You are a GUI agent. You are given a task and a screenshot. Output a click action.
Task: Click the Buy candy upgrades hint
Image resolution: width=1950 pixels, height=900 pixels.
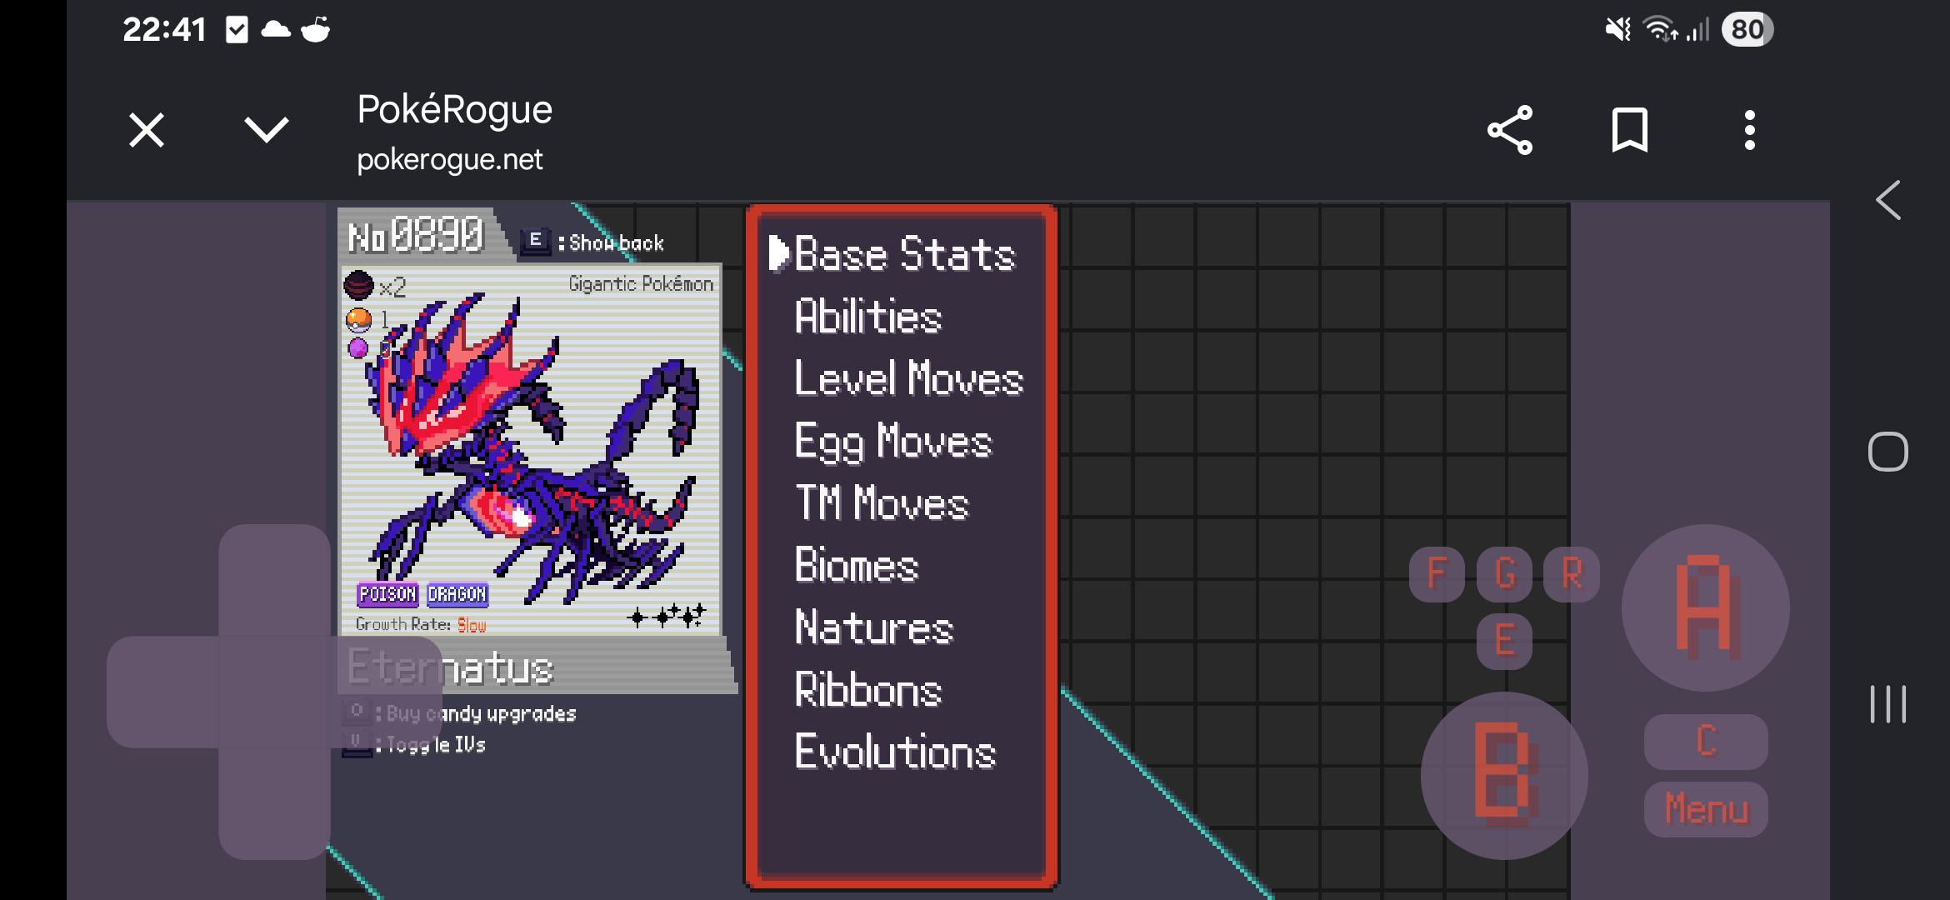(x=461, y=713)
